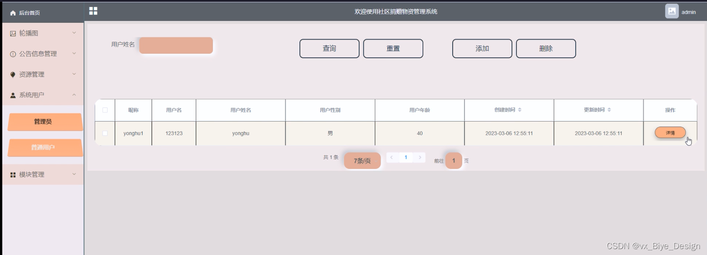Select the 资源管理 menu label

(32, 75)
